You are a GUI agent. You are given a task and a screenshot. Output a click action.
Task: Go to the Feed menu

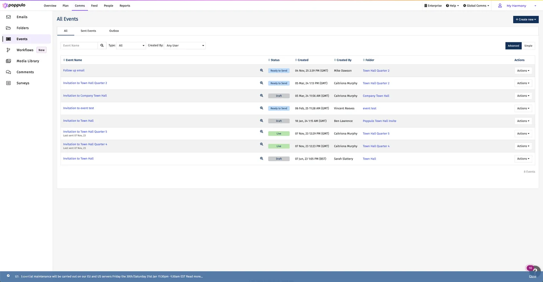(x=94, y=6)
